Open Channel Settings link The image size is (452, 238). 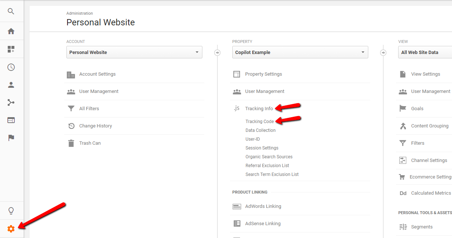[x=429, y=161]
